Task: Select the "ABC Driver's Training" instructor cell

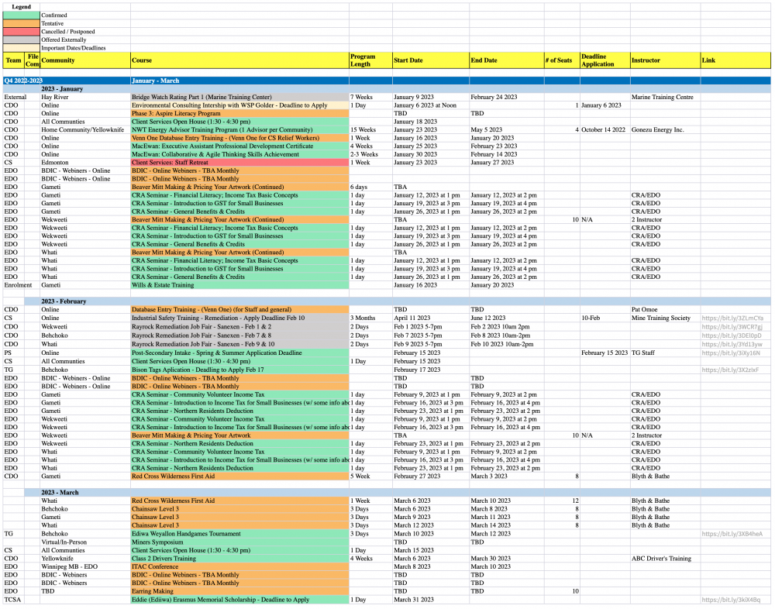Action: (x=665, y=559)
